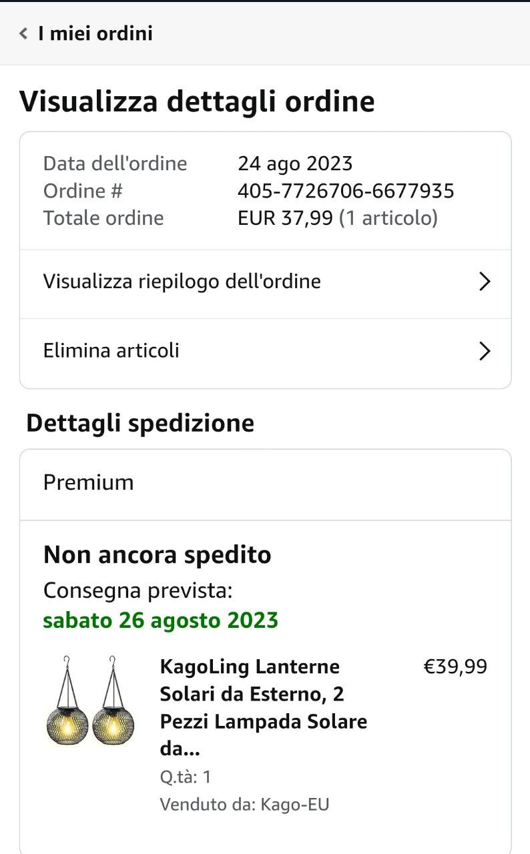Image resolution: width=530 pixels, height=854 pixels.
Task: Open KagoLing Lanterne Solari product title
Action: [x=264, y=707]
